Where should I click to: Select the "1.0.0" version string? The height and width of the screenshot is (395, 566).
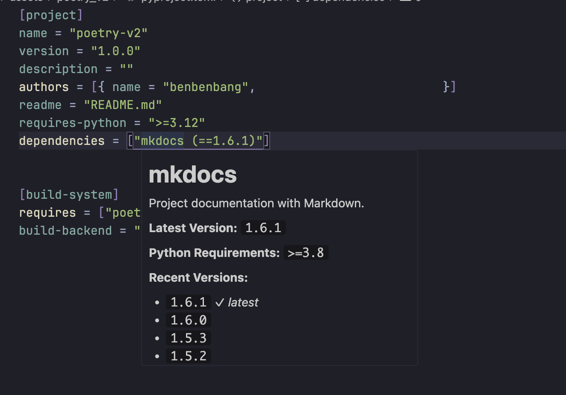[x=115, y=51]
